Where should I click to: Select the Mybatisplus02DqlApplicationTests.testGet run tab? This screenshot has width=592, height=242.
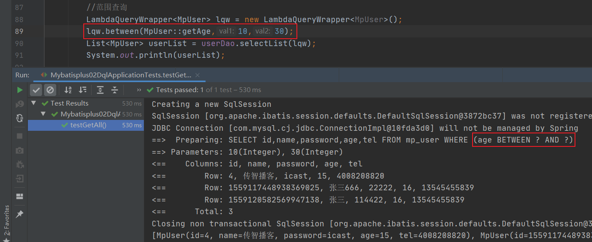(120, 75)
